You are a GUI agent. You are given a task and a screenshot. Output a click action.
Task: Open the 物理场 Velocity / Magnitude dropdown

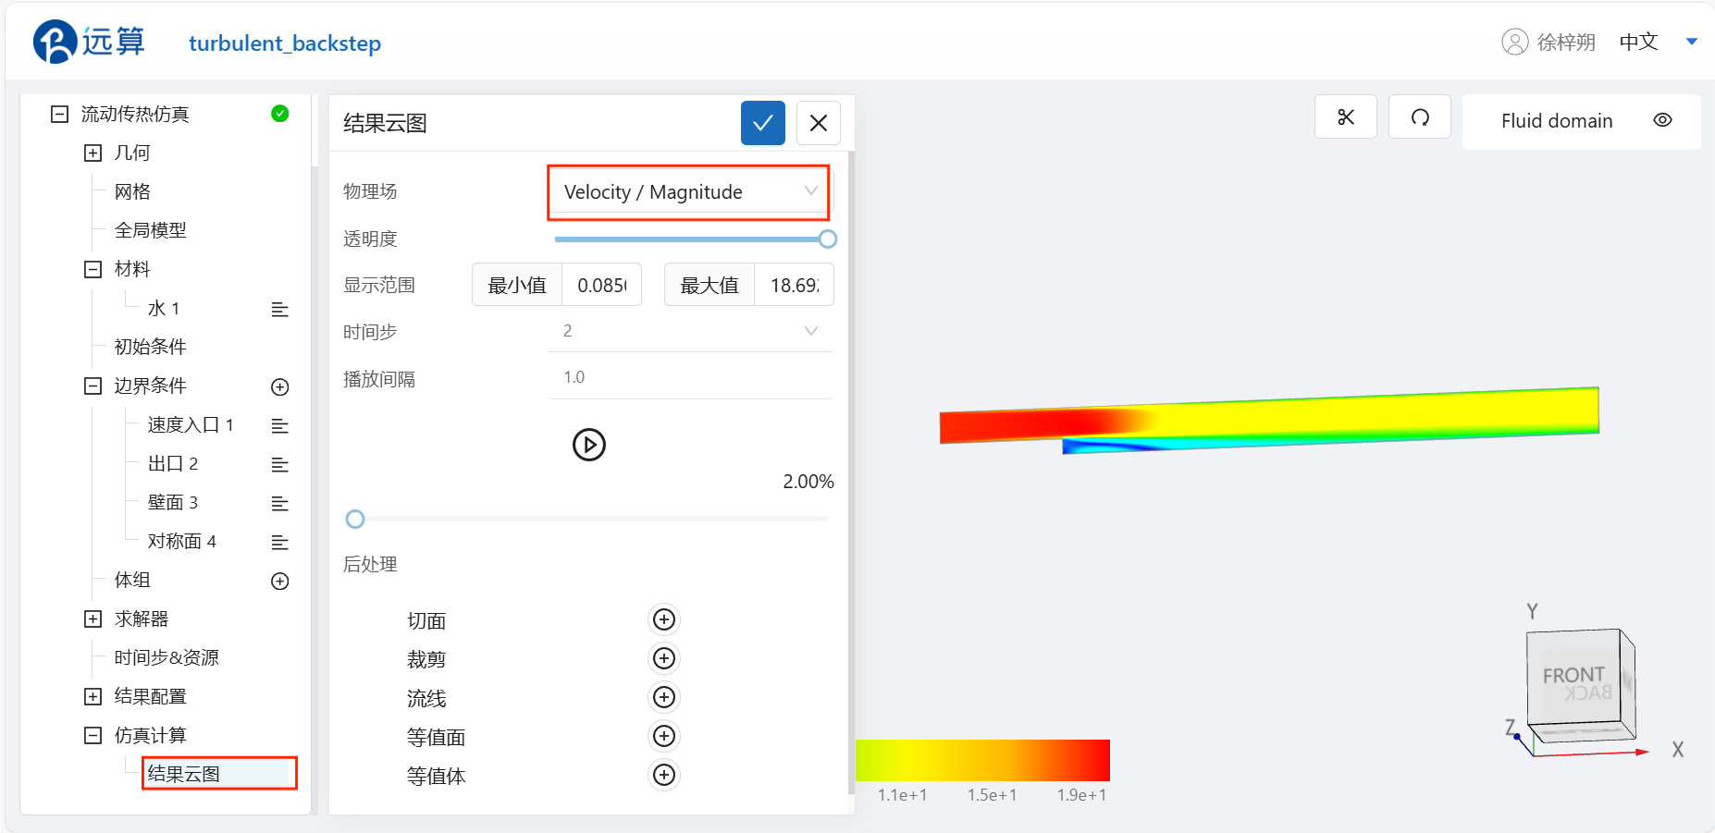689,192
